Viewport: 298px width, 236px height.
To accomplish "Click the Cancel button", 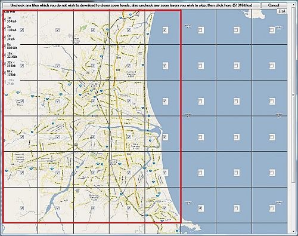I will pyautogui.click(x=274, y=5).
